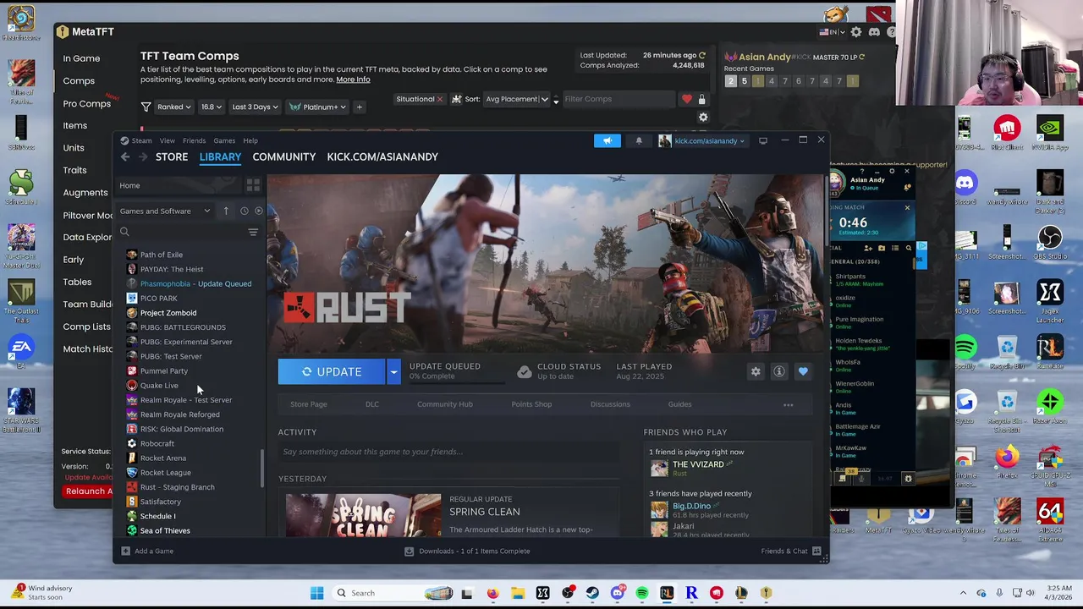Image resolution: width=1083 pixels, height=609 pixels.
Task: Open Last 3 Days dropdown
Action: tap(254, 107)
